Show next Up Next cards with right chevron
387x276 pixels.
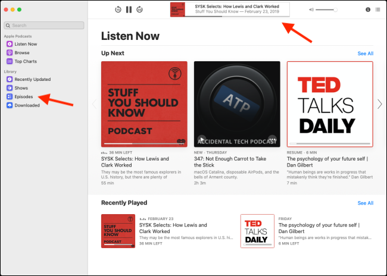[380, 104]
